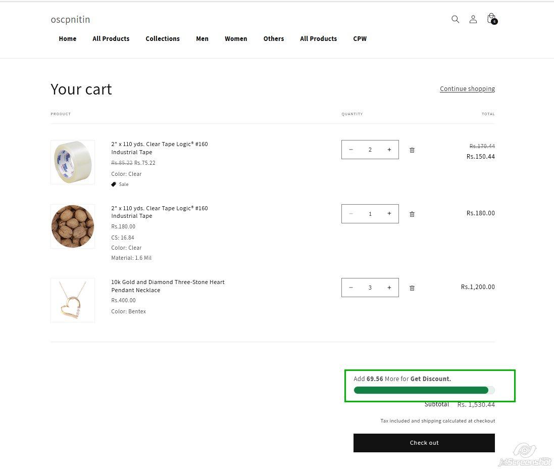Delete the Sale tape item with trash icon
554x469 pixels.
point(412,150)
